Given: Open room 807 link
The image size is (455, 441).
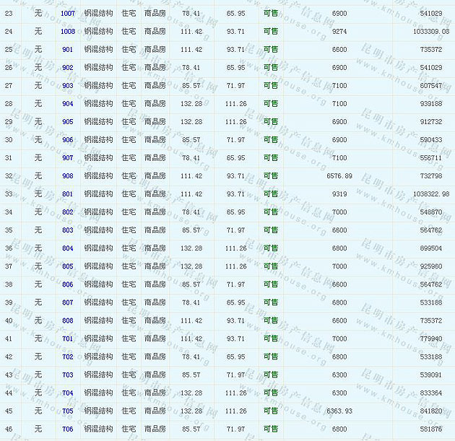Looking at the screenshot, I should point(67,302).
